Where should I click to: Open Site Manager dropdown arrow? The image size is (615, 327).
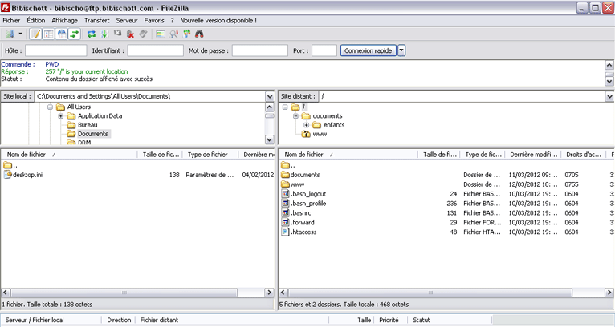(x=20, y=34)
